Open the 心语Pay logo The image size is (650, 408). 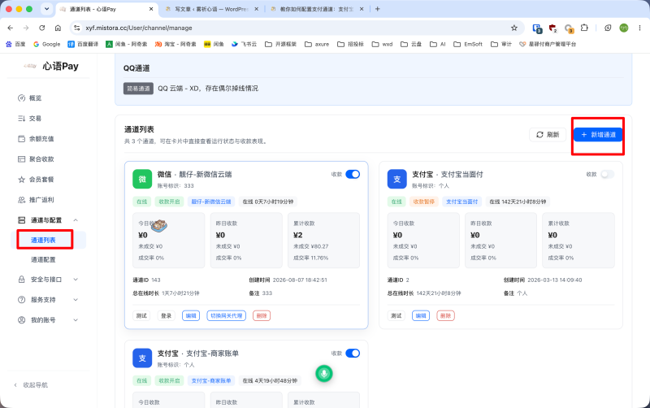click(51, 66)
